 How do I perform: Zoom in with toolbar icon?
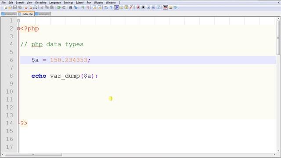click(x=83, y=7)
